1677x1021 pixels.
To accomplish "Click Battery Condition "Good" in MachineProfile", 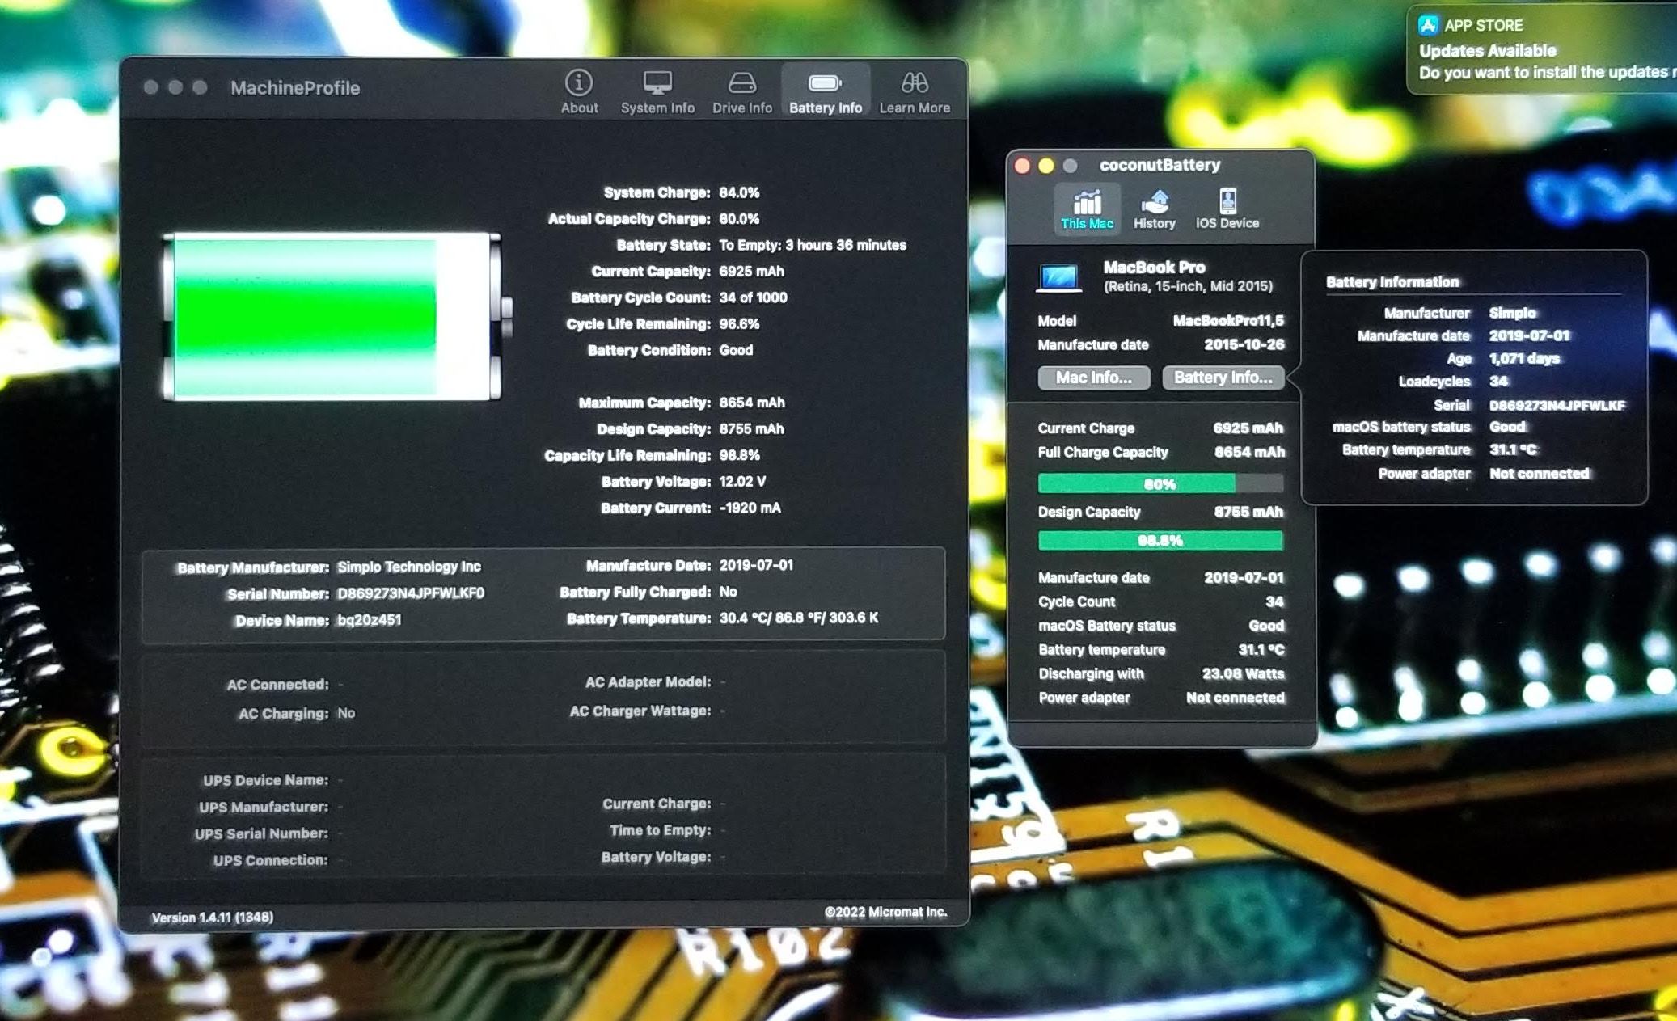I will point(736,350).
